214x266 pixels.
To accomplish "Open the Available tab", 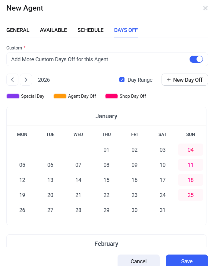I will coord(53,30).
